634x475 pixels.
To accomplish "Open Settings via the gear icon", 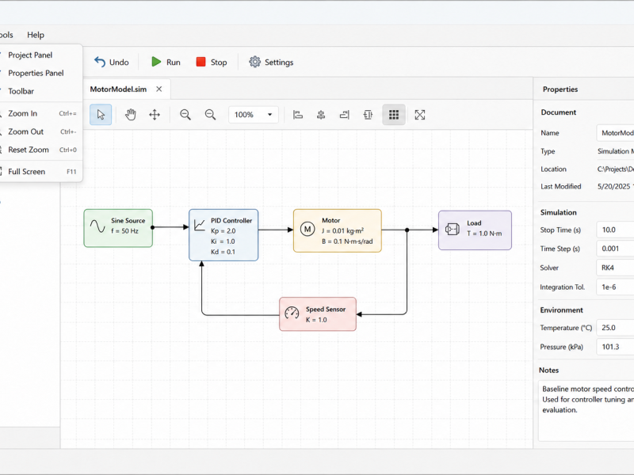I will pos(254,62).
